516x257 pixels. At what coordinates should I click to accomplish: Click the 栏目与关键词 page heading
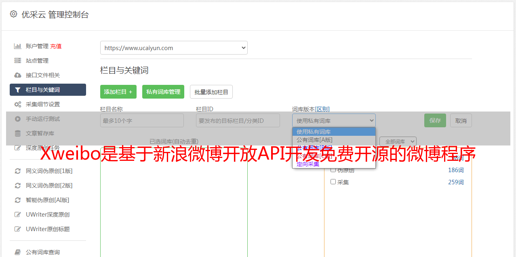[124, 70]
